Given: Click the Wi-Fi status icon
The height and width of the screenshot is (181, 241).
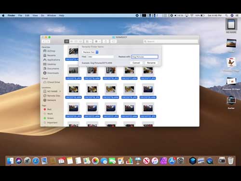Looking at the screenshot, I should tap(192, 15).
